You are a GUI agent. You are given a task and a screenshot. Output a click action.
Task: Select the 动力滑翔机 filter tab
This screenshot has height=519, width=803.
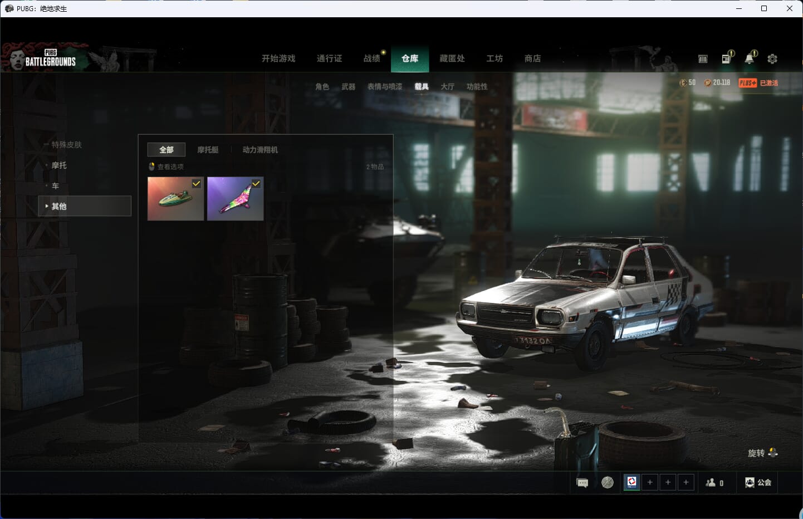(x=260, y=149)
